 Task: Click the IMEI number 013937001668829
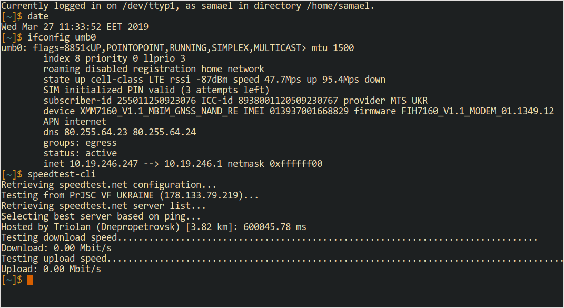pyautogui.click(x=309, y=111)
